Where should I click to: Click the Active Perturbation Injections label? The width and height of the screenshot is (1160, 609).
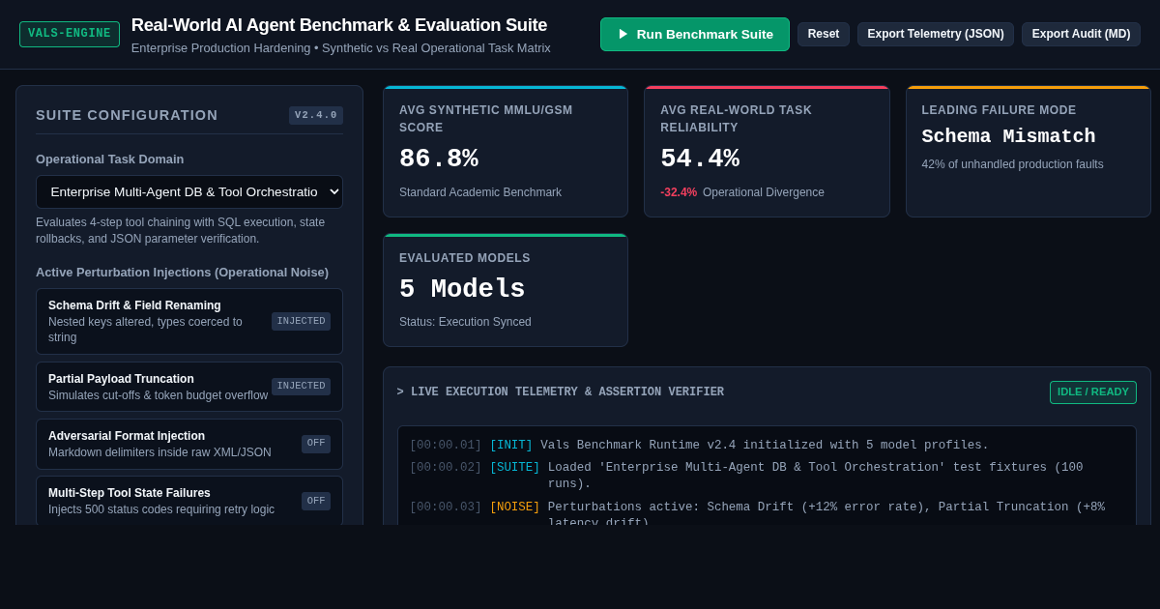click(182, 273)
